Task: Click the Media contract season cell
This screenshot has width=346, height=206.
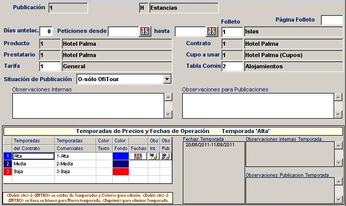Action: pyautogui.click(x=33, y=164)
